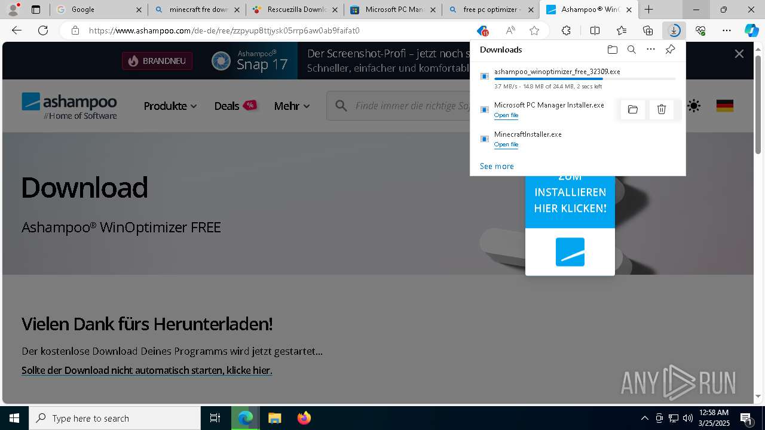Open the Deals menu item

pyautogui.click(x=235, y=106)
